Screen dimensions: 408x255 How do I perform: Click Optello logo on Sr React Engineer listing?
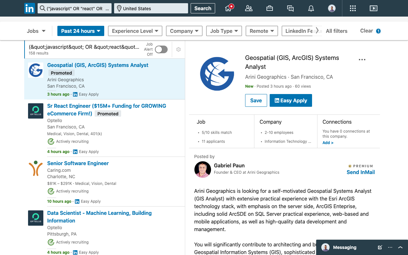click(36, 111)
